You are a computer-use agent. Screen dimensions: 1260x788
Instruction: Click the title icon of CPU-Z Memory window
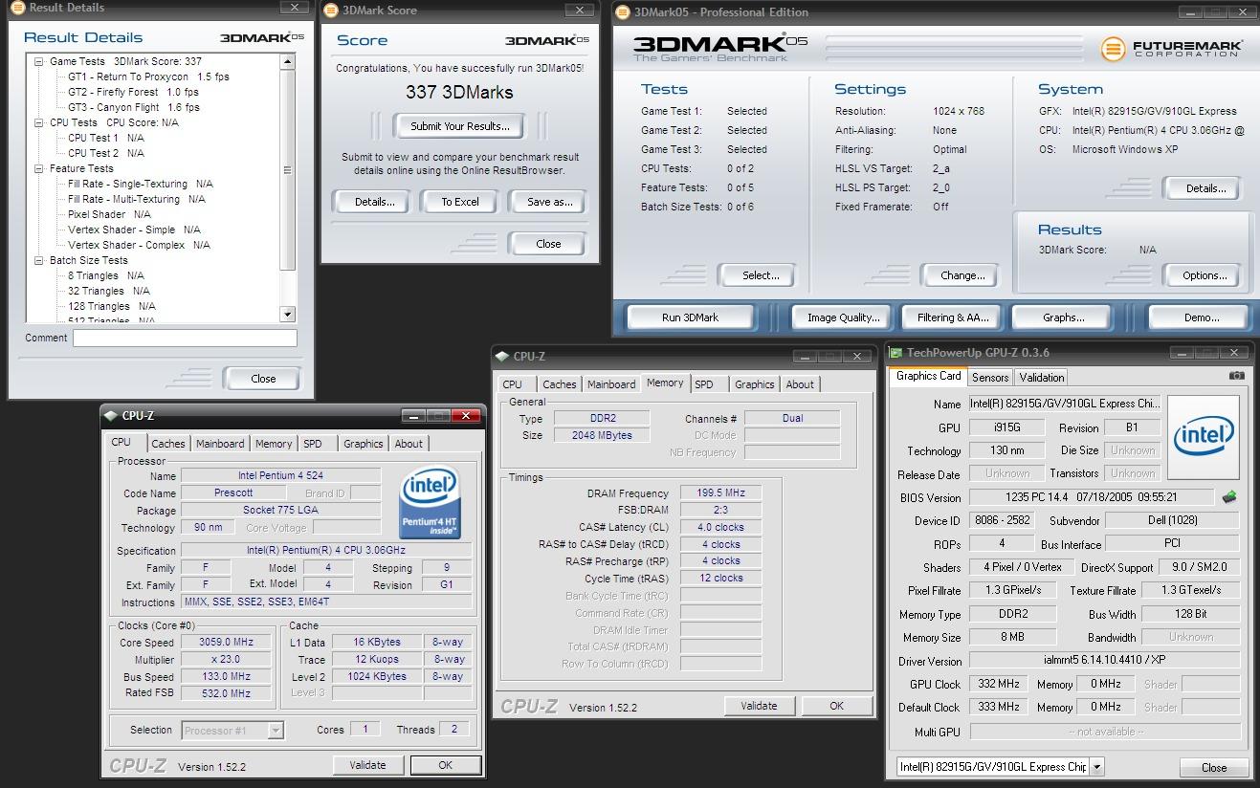(503, 357)
